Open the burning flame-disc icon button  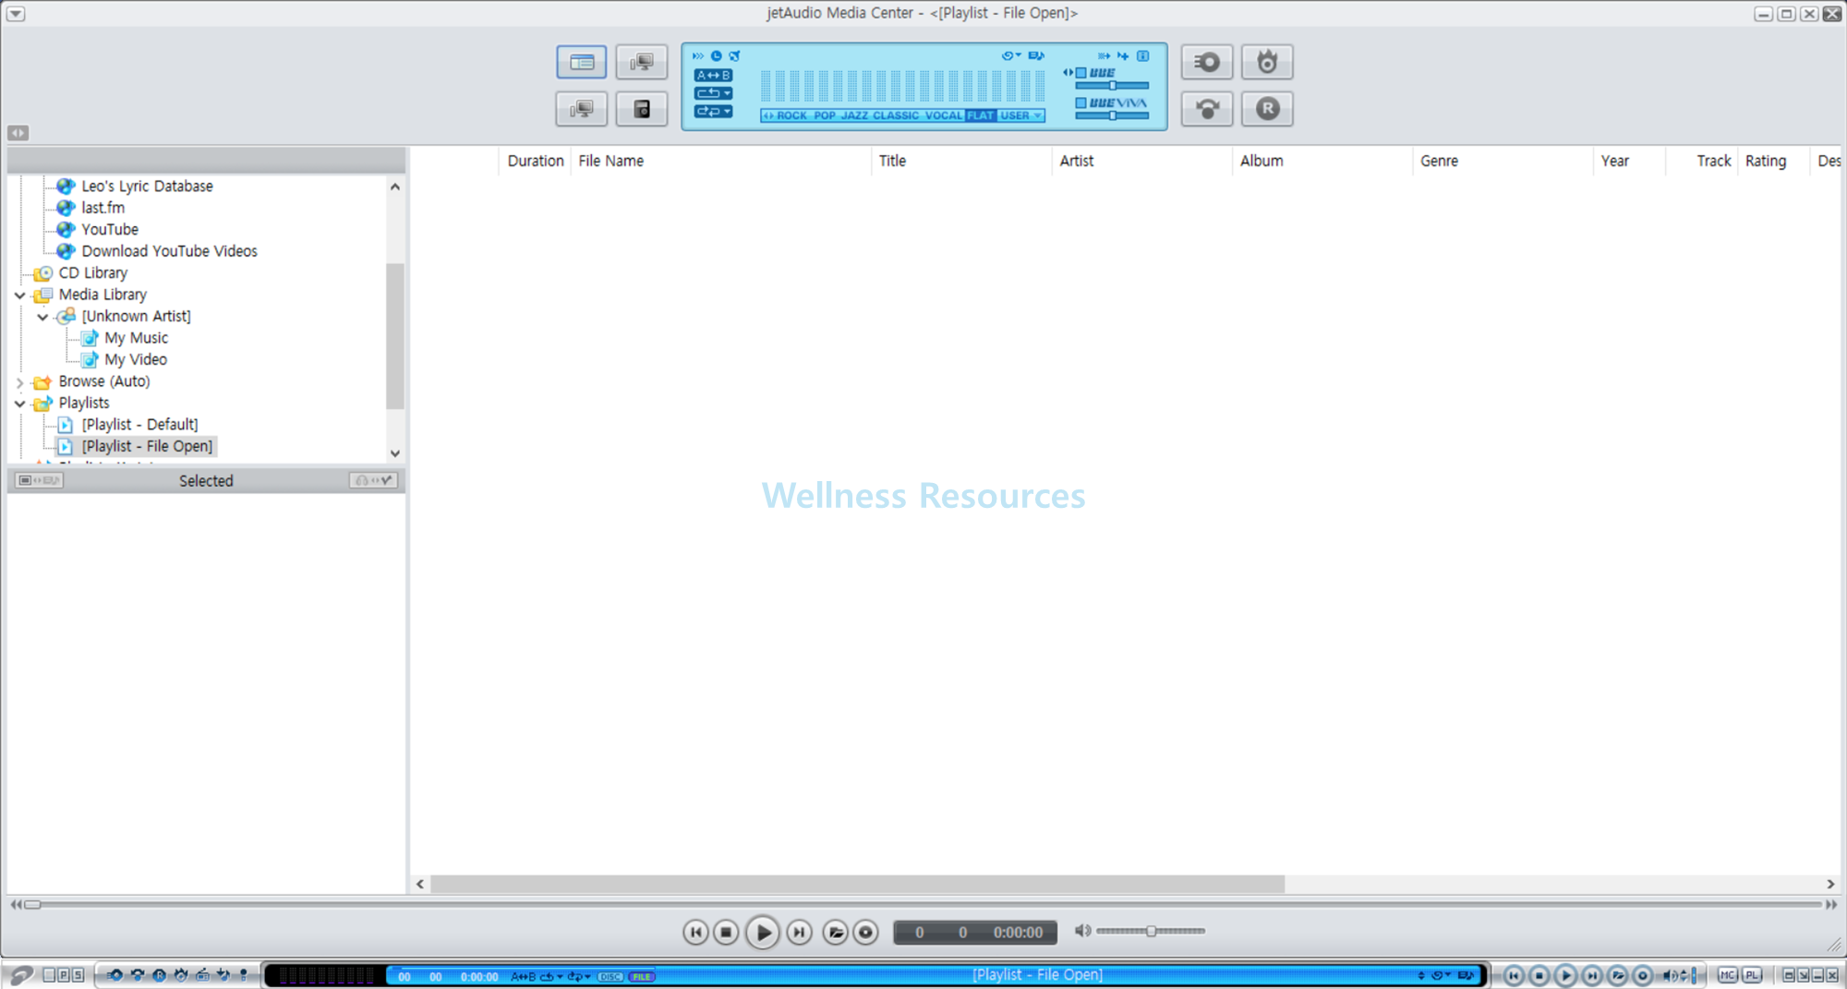tap(1267, 62)
